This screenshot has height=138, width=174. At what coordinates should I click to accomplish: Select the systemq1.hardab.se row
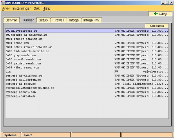pyautogui.click(x=87, y=96)
